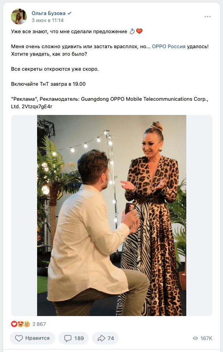Viewport: 223px width, 352px height.
Task: Open the three-dots post options menu
Action: tap(208, 17)
